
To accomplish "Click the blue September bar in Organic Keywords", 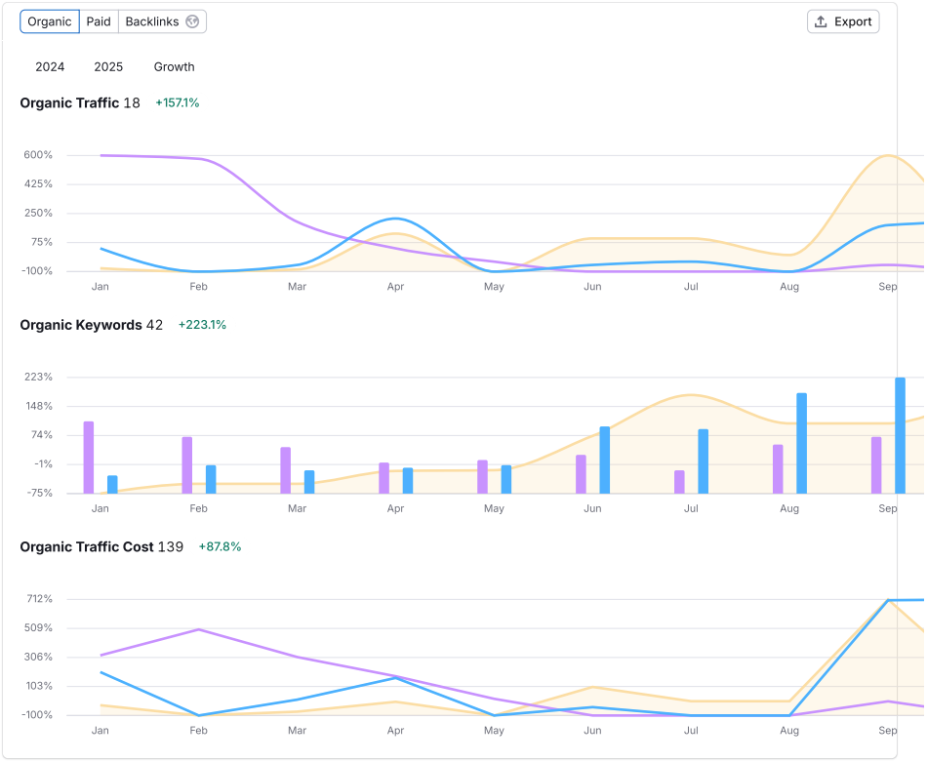I will (x=900, y=435).
